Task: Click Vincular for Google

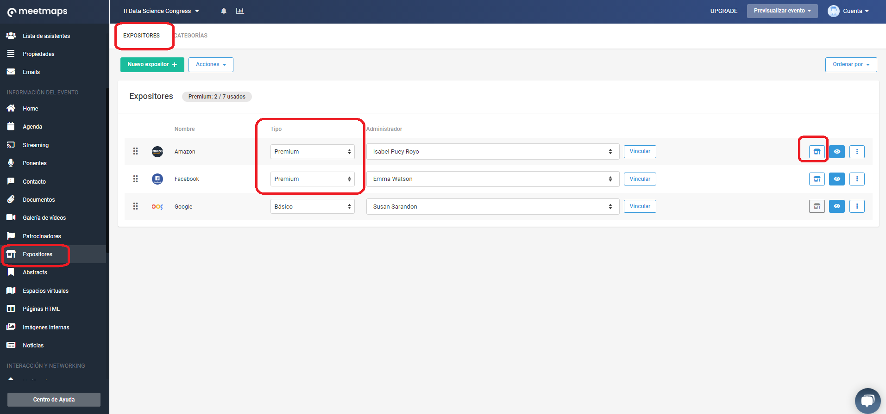Action: point(640,206)
